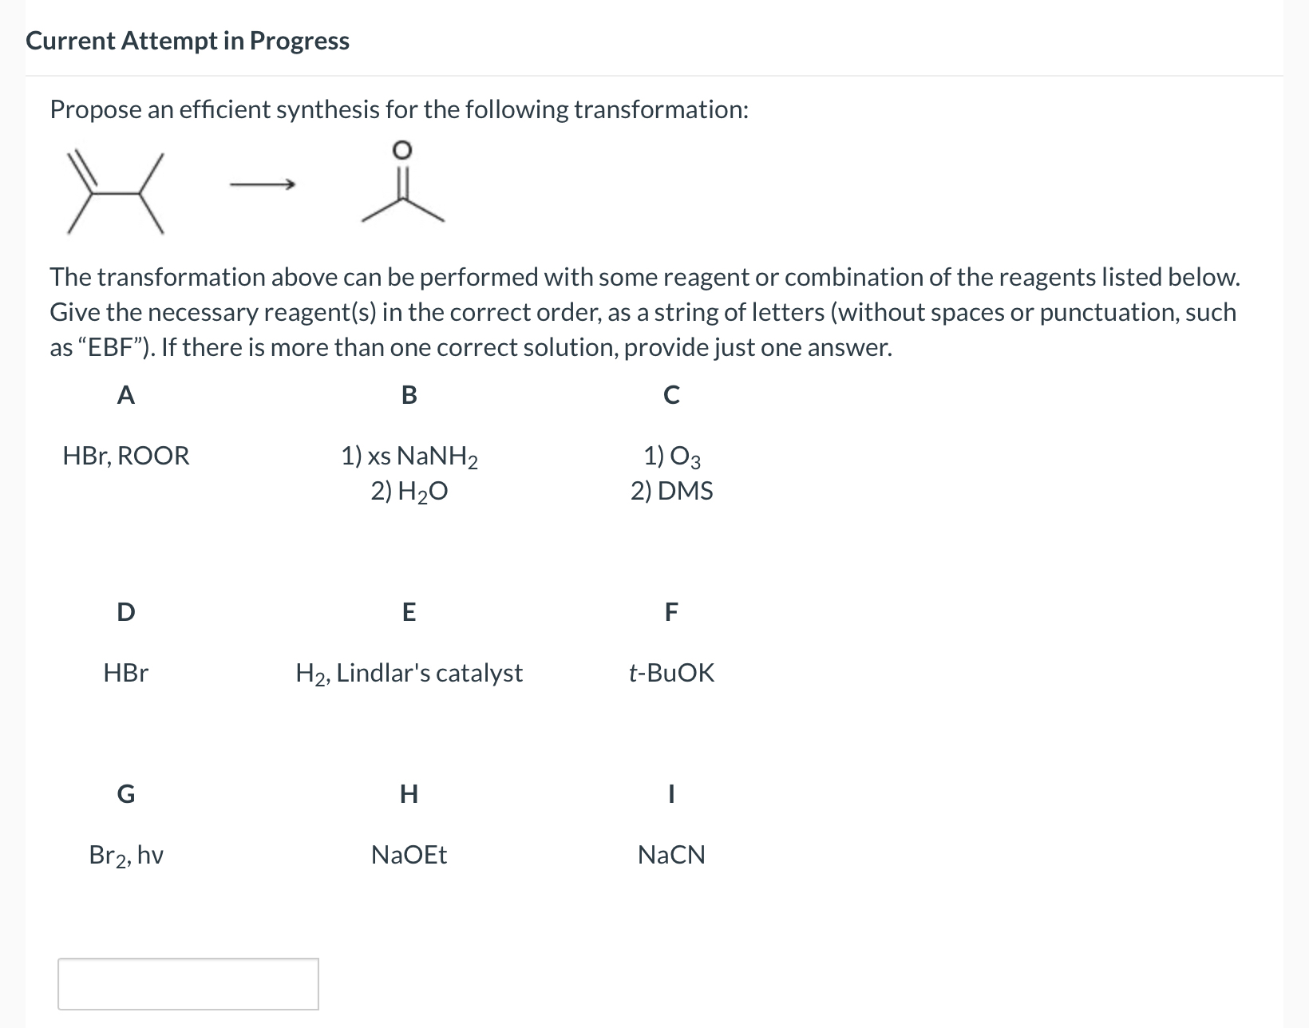
Task: Click the reaction transformation arrow
Action: coord(263,184)
